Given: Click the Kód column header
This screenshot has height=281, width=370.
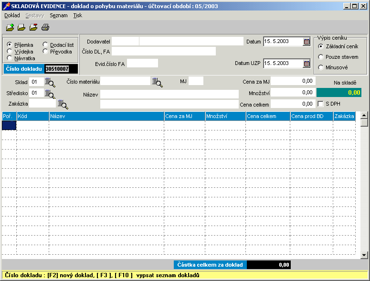Looking at the screenshot, I should tap(33, 116).
